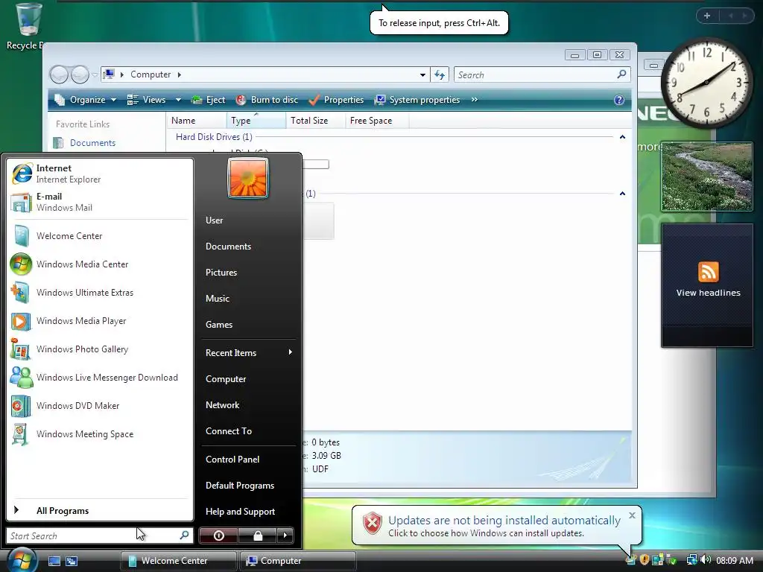
Task: Click the user account flower picture
Action: 247,178
